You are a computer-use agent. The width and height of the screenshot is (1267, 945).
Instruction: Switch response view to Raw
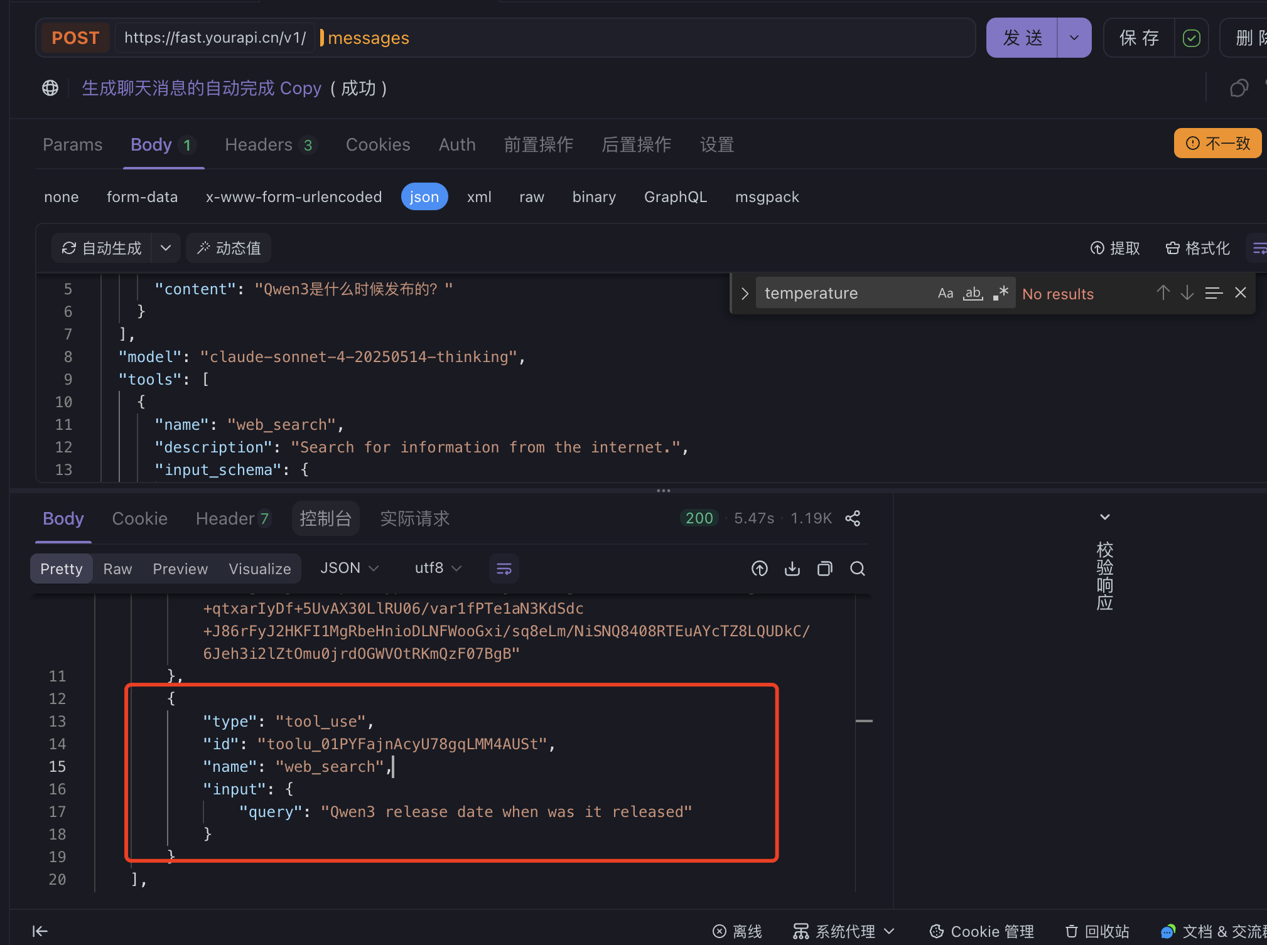pos(117,569)
